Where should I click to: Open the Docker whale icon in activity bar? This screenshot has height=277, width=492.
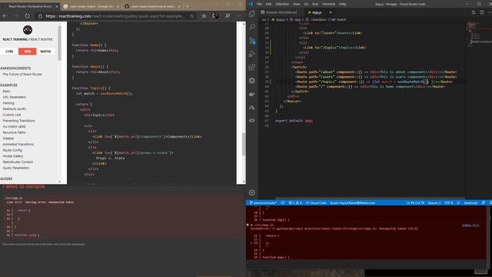click(x=252, y=94)
